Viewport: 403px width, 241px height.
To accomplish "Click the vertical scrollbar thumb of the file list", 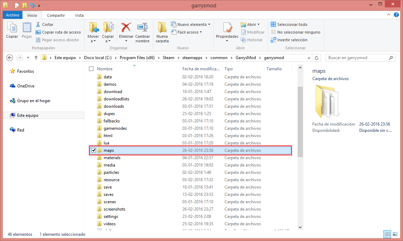I will 300,122.
